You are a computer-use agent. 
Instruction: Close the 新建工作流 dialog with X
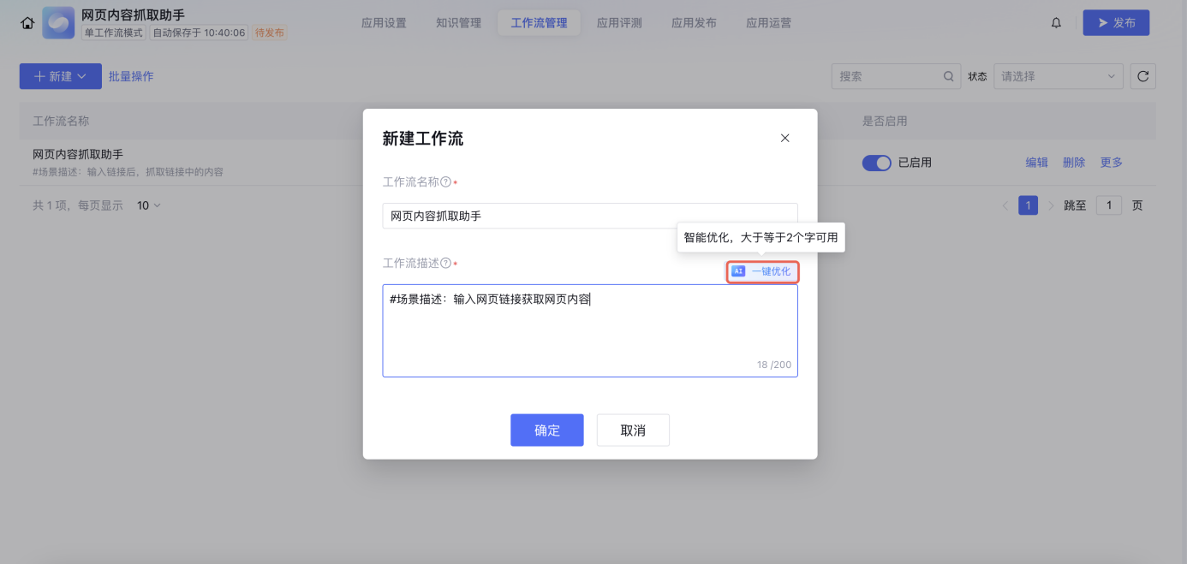pos(784,138)
